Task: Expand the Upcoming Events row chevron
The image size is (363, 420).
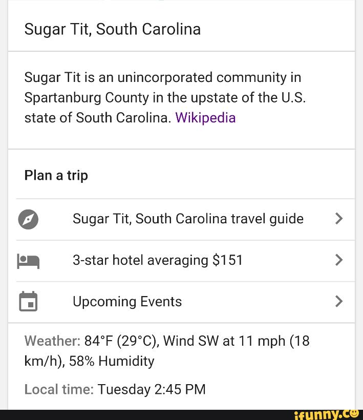Action: 338,302
